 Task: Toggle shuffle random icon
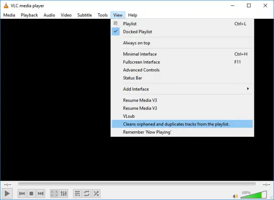coord(96,194)
